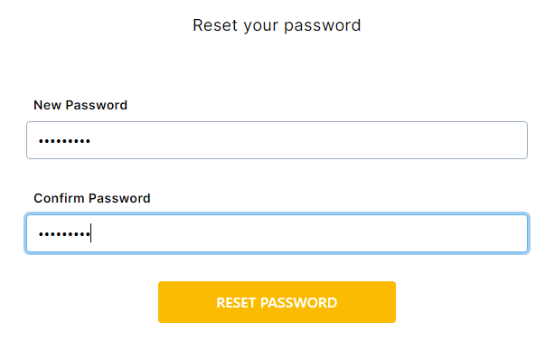Place cursor at end of New Password dots

click(x=91, y=141)
